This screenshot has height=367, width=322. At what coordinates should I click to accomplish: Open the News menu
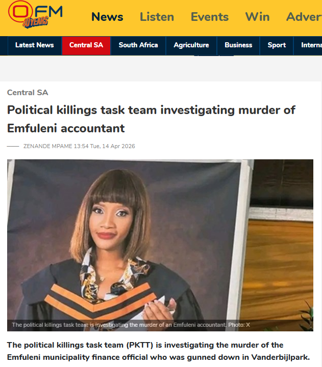click(107, 17)
